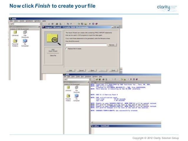Click Clear All X icon in SAS Log window

tap(131, 79)
